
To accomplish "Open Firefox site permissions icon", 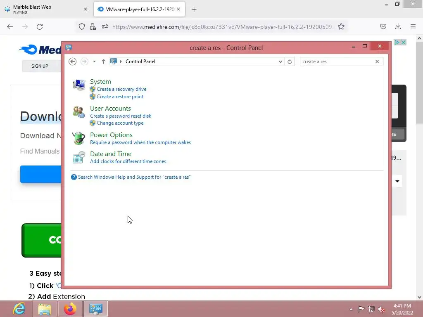I will (105, 26).
